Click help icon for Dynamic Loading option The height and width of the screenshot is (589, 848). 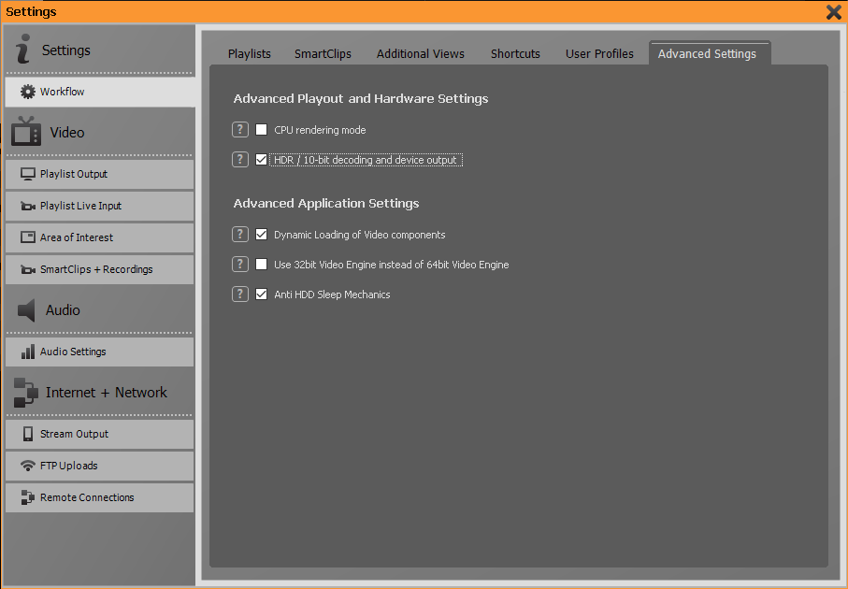(240, 234)
